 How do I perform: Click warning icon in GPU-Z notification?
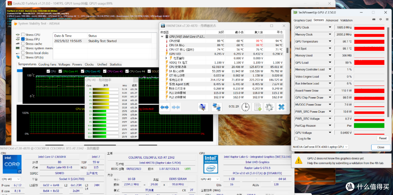[298, 160]
